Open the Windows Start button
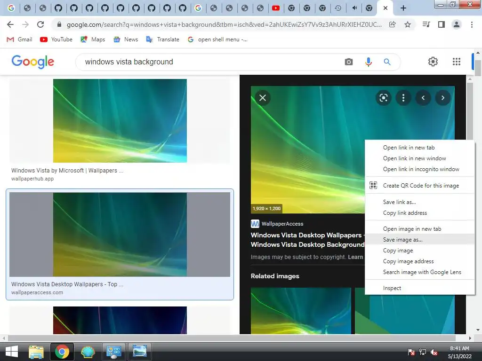 pos(12,352)
